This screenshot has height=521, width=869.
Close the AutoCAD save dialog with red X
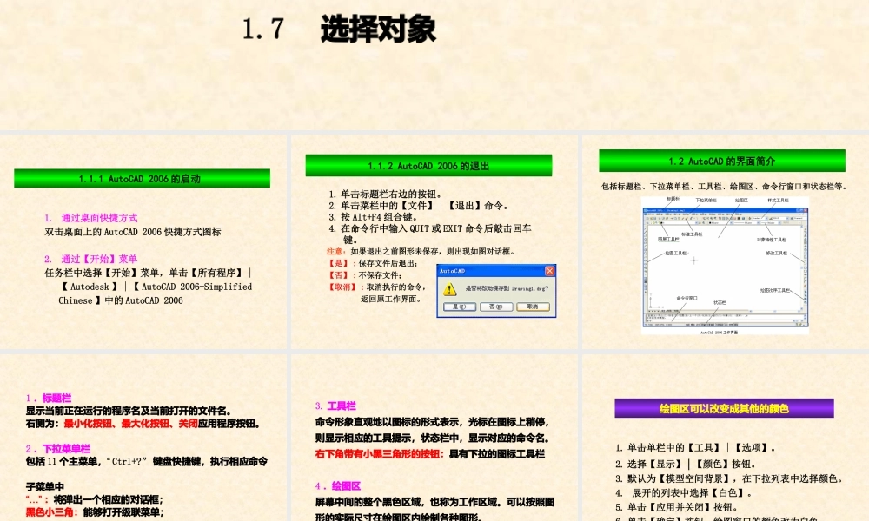coord(549,271)
